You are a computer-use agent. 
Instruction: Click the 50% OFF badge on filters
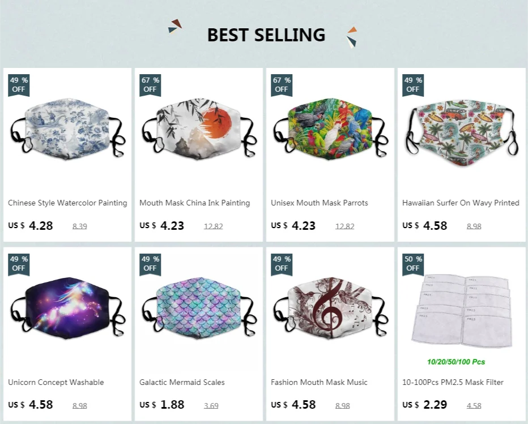pos(413,264)
